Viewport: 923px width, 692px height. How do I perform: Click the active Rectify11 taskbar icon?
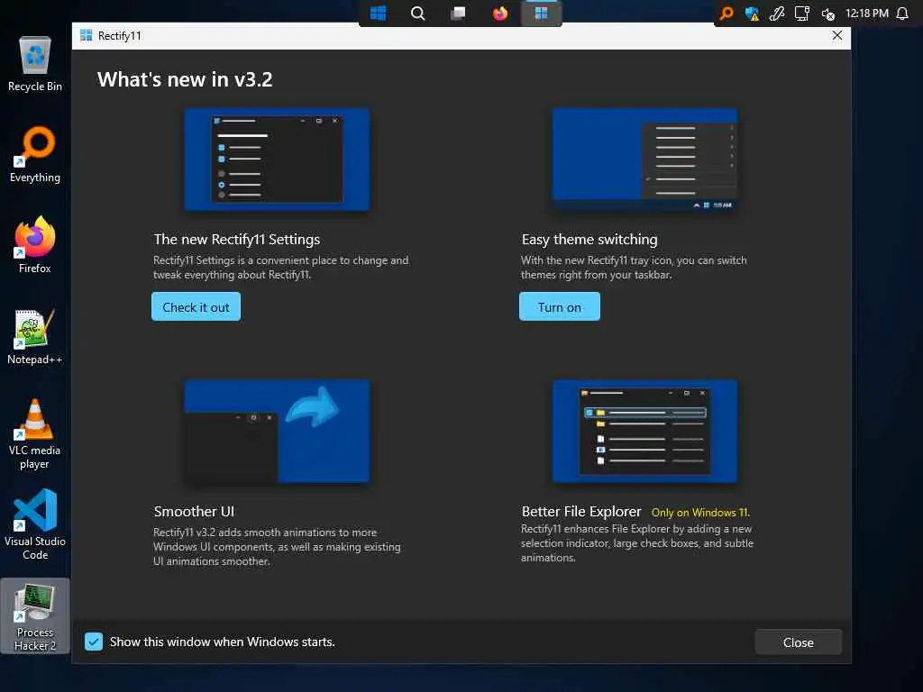point(541,13)
